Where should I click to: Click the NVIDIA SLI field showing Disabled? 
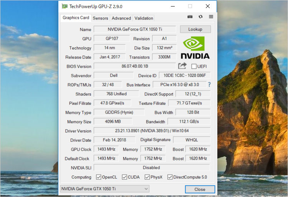click(x=152, y=167)
